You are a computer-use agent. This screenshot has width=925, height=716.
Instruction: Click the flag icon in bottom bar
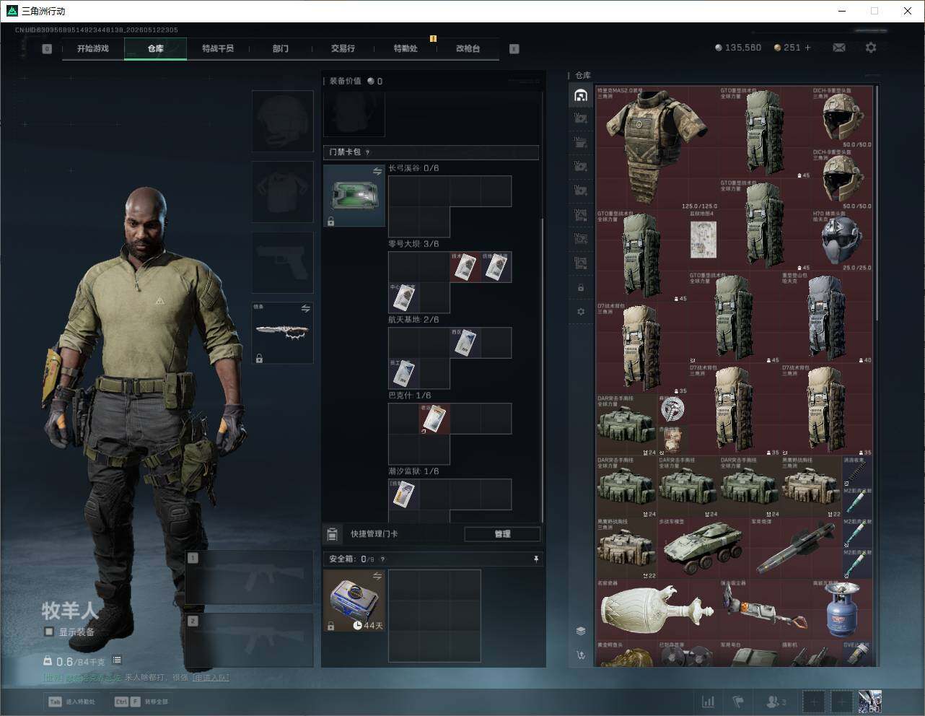(738, 701)
